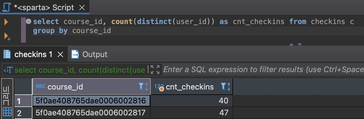
Task: Switch to the checkins 1 result tab
Action: click(33, 54)
